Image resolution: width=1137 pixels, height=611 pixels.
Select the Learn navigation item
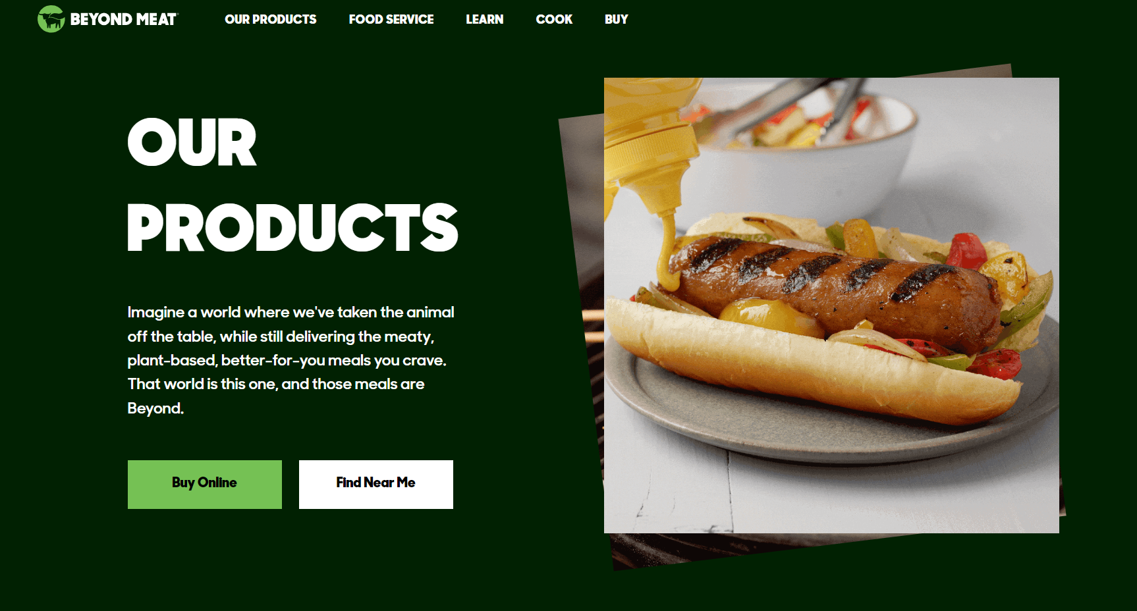point(485,20)
